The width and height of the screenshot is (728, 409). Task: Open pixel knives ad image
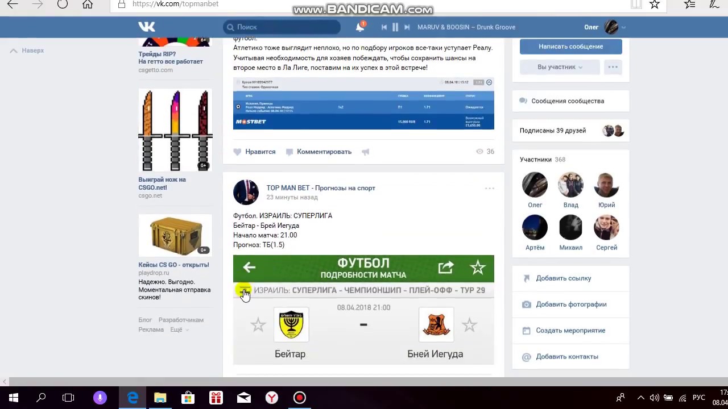pos(175,130)
